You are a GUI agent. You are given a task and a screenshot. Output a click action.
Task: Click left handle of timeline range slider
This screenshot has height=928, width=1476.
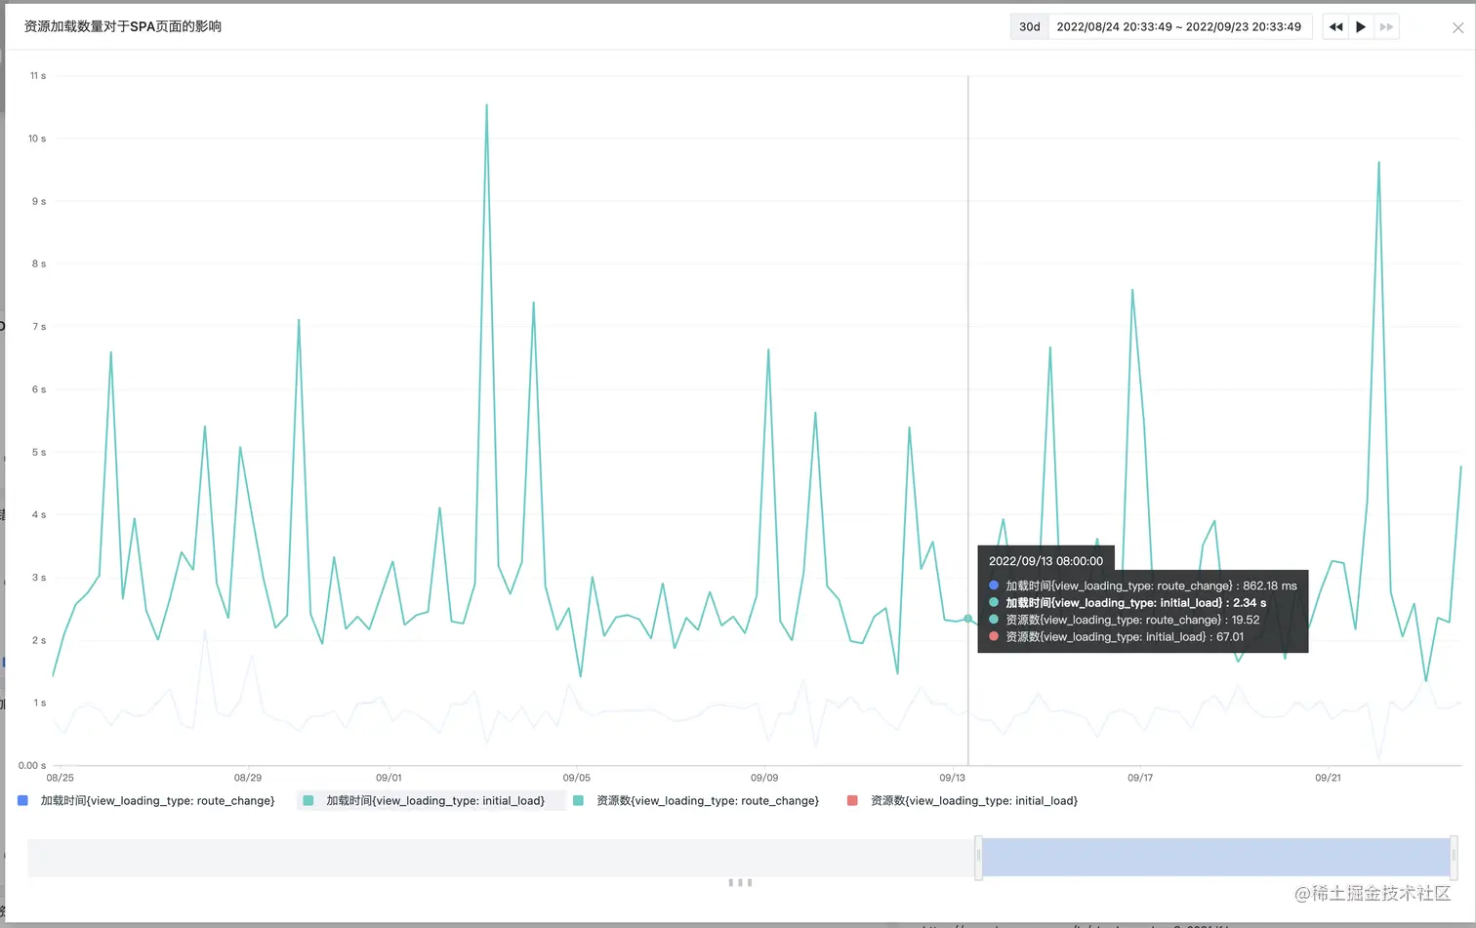[x=978, y=858]
